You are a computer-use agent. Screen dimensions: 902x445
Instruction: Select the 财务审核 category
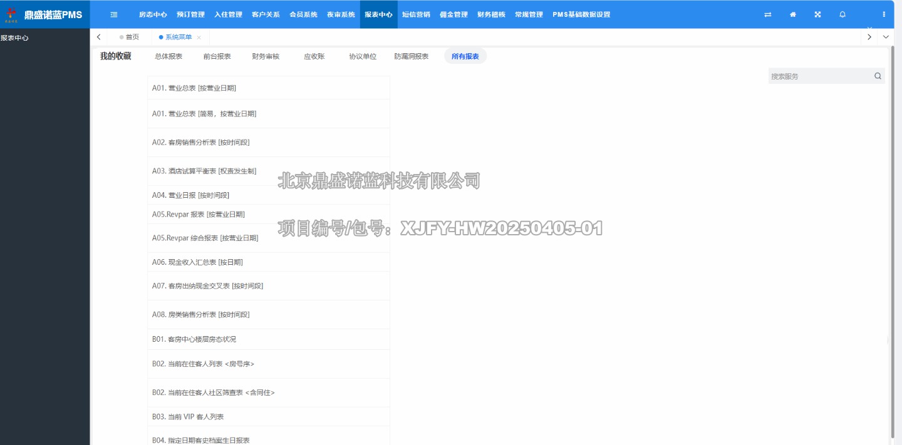click(266, 56)
